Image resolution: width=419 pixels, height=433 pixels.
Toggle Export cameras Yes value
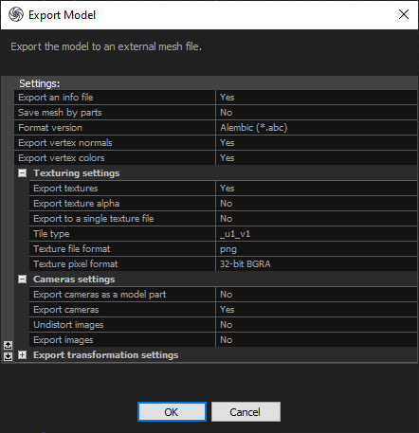pyautogui.click(x=316, y=310)
